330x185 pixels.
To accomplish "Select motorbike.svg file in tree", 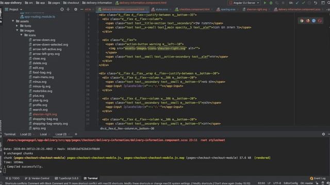I will (42, 91).
